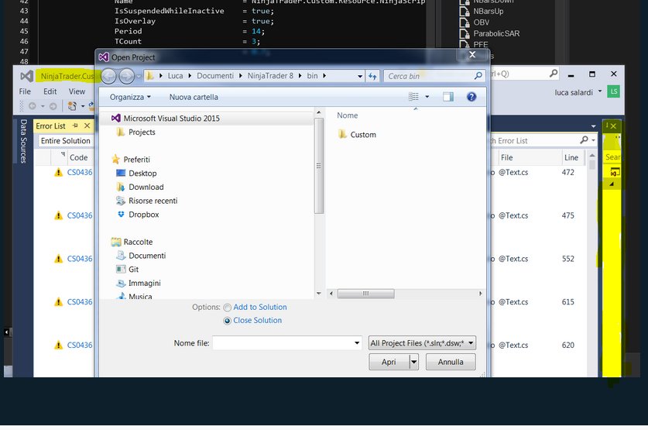Open the Edit menu in Visual Studio
The image size is (648, 430).
(x=50, y=91)
